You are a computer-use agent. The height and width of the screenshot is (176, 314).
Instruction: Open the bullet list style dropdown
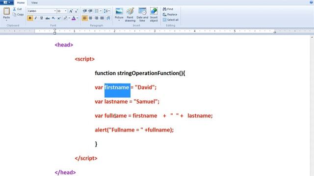tap(101, 11)
